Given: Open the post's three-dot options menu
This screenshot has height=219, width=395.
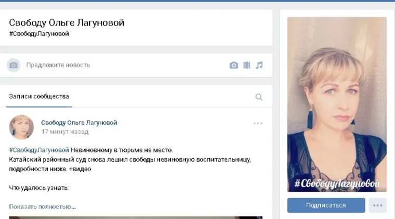Looking at the screenshot, I should click(x=258, y=123).
